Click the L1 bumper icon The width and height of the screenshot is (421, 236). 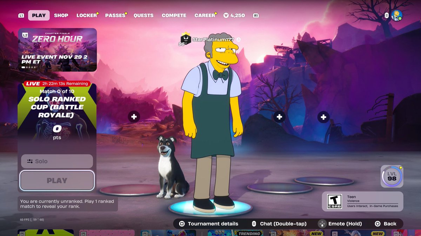[x=21, y=15]
